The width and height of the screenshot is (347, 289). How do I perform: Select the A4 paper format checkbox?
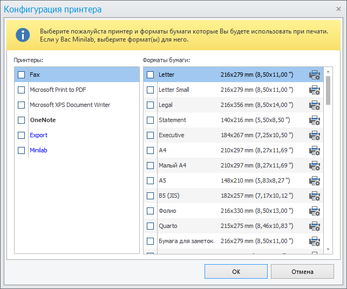[151, 150]
